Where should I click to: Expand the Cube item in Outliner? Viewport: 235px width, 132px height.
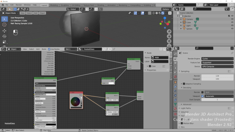pos(181,22)
